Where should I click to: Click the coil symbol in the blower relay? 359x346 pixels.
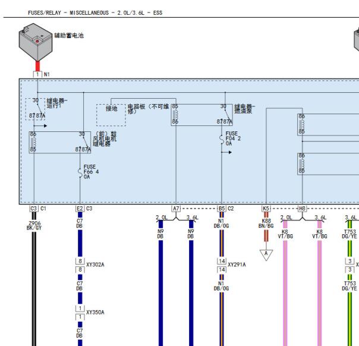(x=33, y=142)
